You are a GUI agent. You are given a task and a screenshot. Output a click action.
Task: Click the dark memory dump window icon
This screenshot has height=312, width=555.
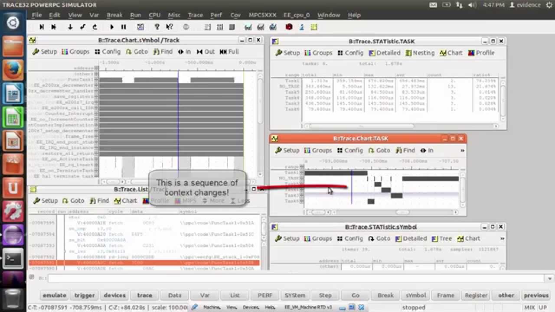[x=232, y=27]
